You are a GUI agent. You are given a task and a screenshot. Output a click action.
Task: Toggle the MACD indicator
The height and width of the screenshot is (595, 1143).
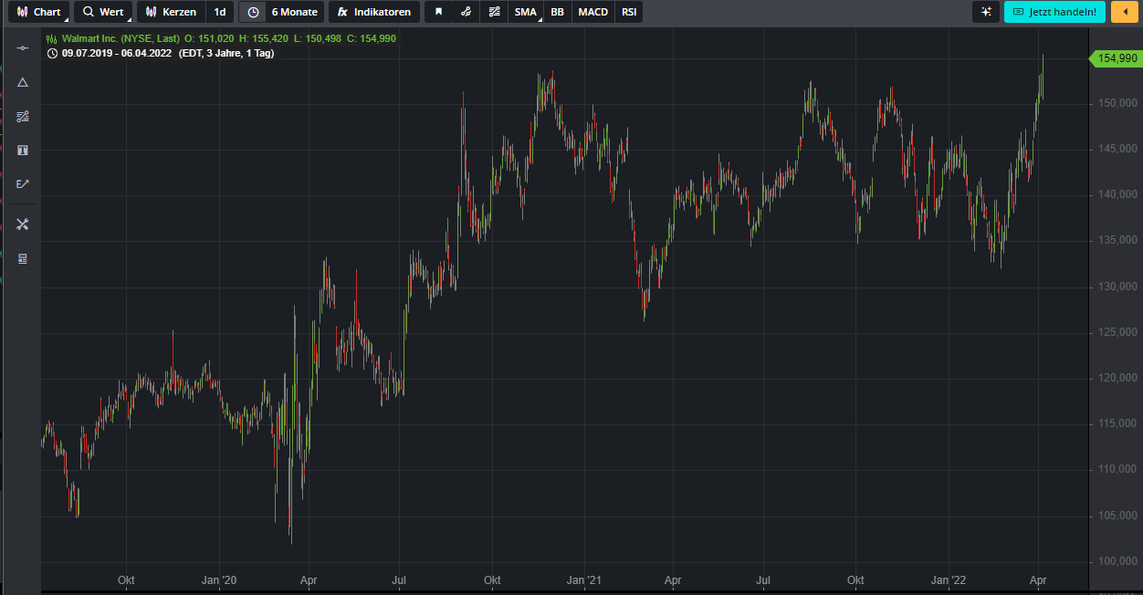(x=592, y=12)
